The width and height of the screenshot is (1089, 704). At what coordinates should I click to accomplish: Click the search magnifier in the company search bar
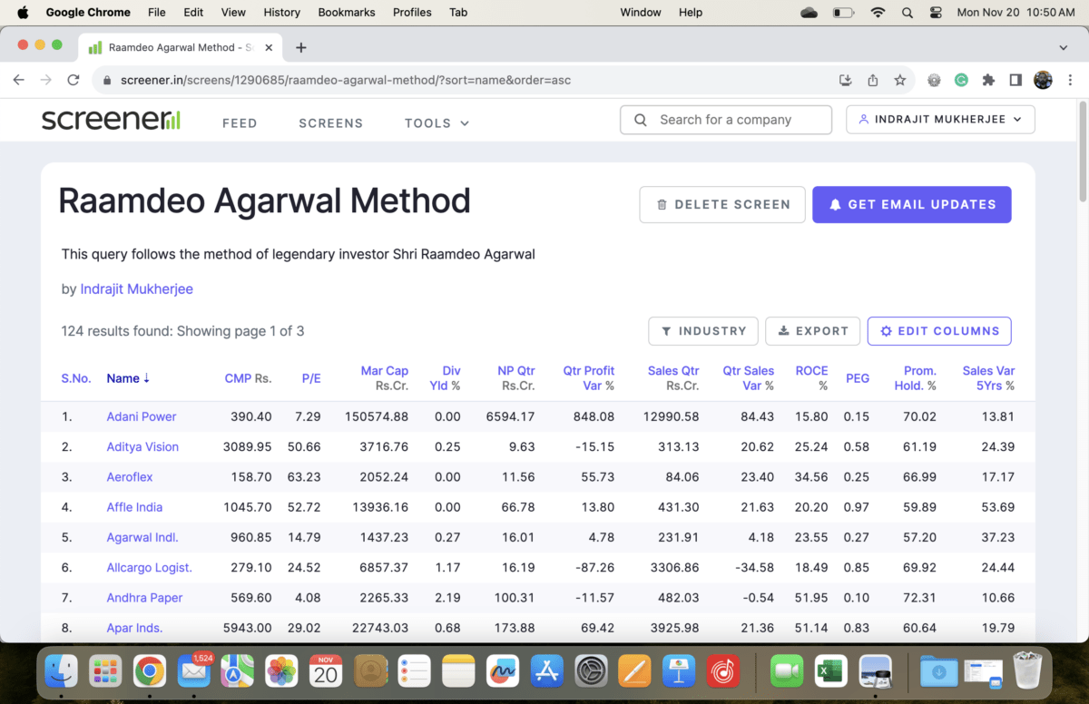pyautogui.click(x=640, y=119)
